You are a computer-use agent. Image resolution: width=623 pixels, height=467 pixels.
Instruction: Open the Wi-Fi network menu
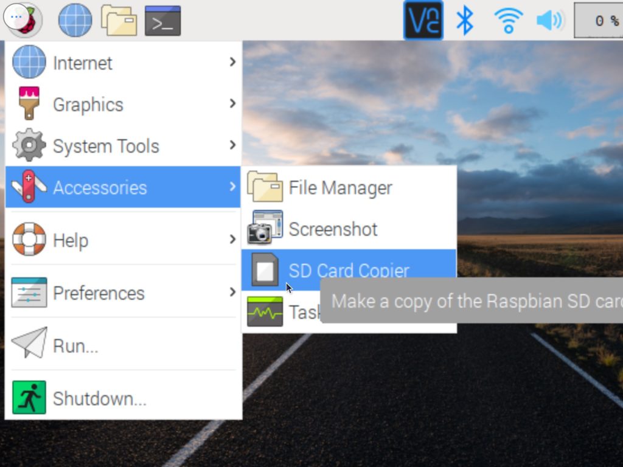tap(508, 20)
